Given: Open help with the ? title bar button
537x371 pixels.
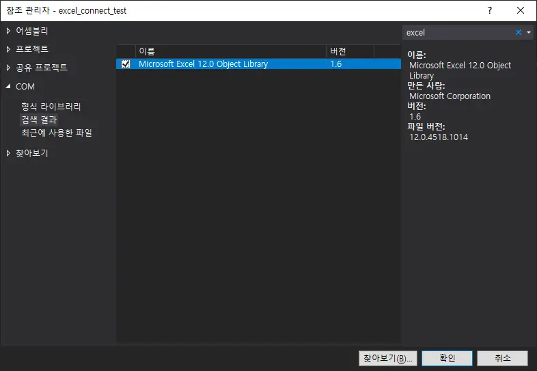Looking at the screenshot, I should click(x=490, y=10).
